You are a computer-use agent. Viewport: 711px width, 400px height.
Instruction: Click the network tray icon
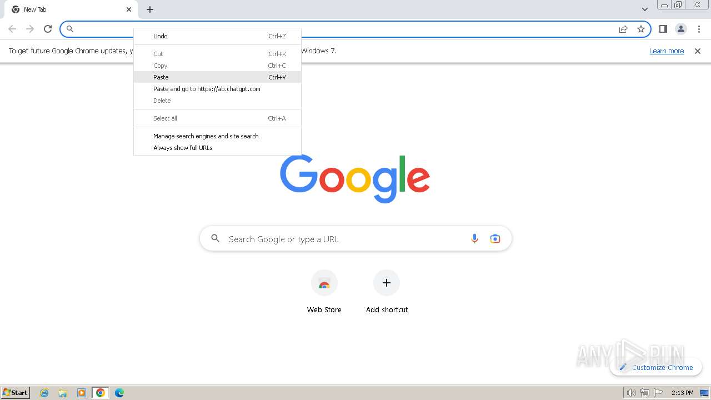click(644, 393)
